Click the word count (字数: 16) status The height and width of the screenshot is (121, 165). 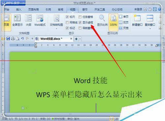[45, 119]
